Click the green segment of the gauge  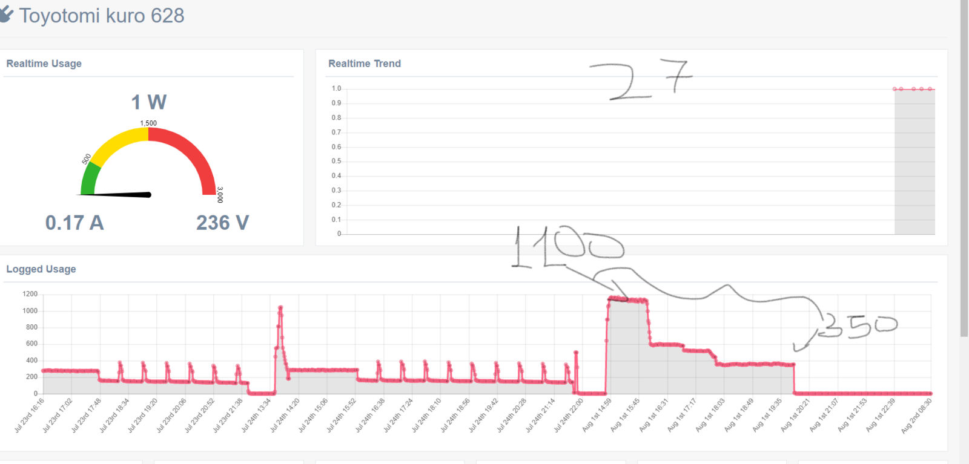[90, 179]
